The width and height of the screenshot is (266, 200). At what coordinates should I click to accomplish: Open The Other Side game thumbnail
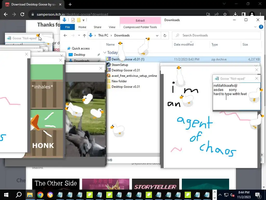point(56,184)
